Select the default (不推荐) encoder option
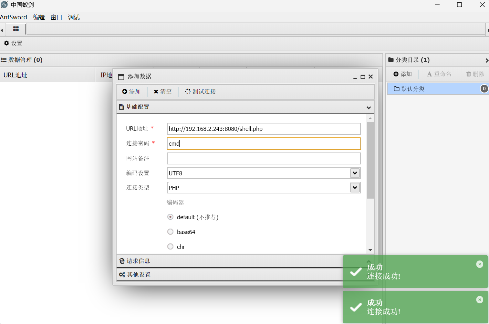This screenshot has height=324, width=489. (171, 217)
